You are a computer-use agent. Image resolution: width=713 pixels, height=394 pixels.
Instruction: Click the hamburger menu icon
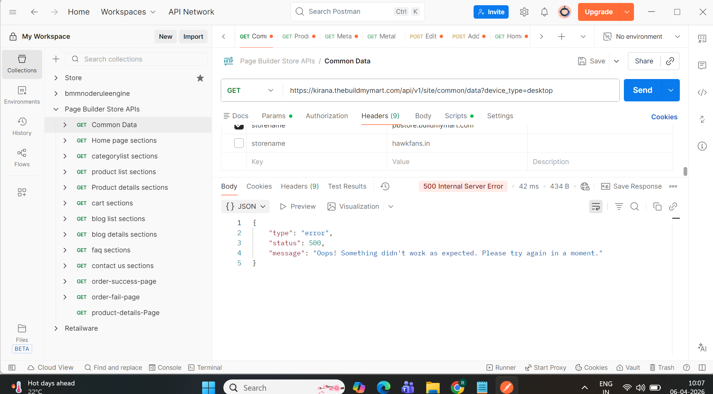(13, 12)
